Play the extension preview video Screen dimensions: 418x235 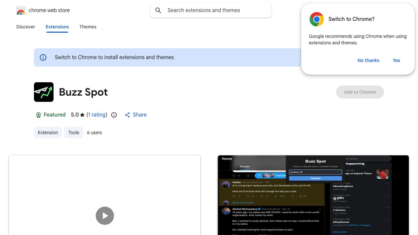(105, 216)
